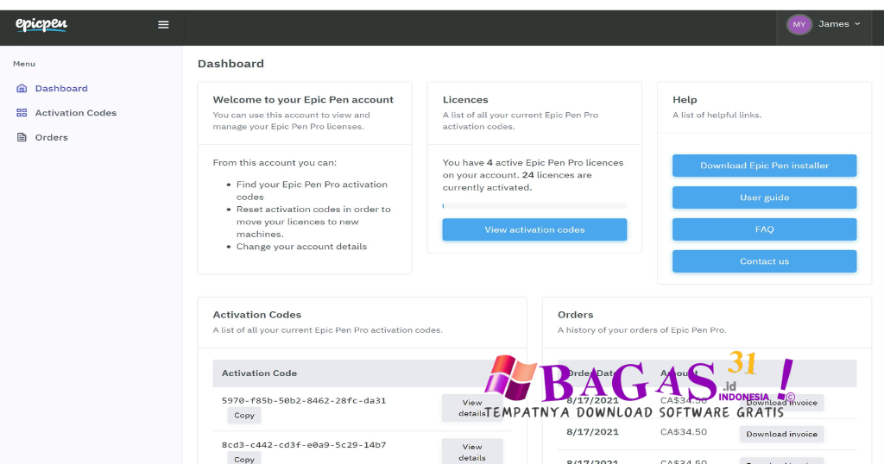Click the Menu label in sidebar
This screenshot has height=464, width=884.
(x=24, y=64)
